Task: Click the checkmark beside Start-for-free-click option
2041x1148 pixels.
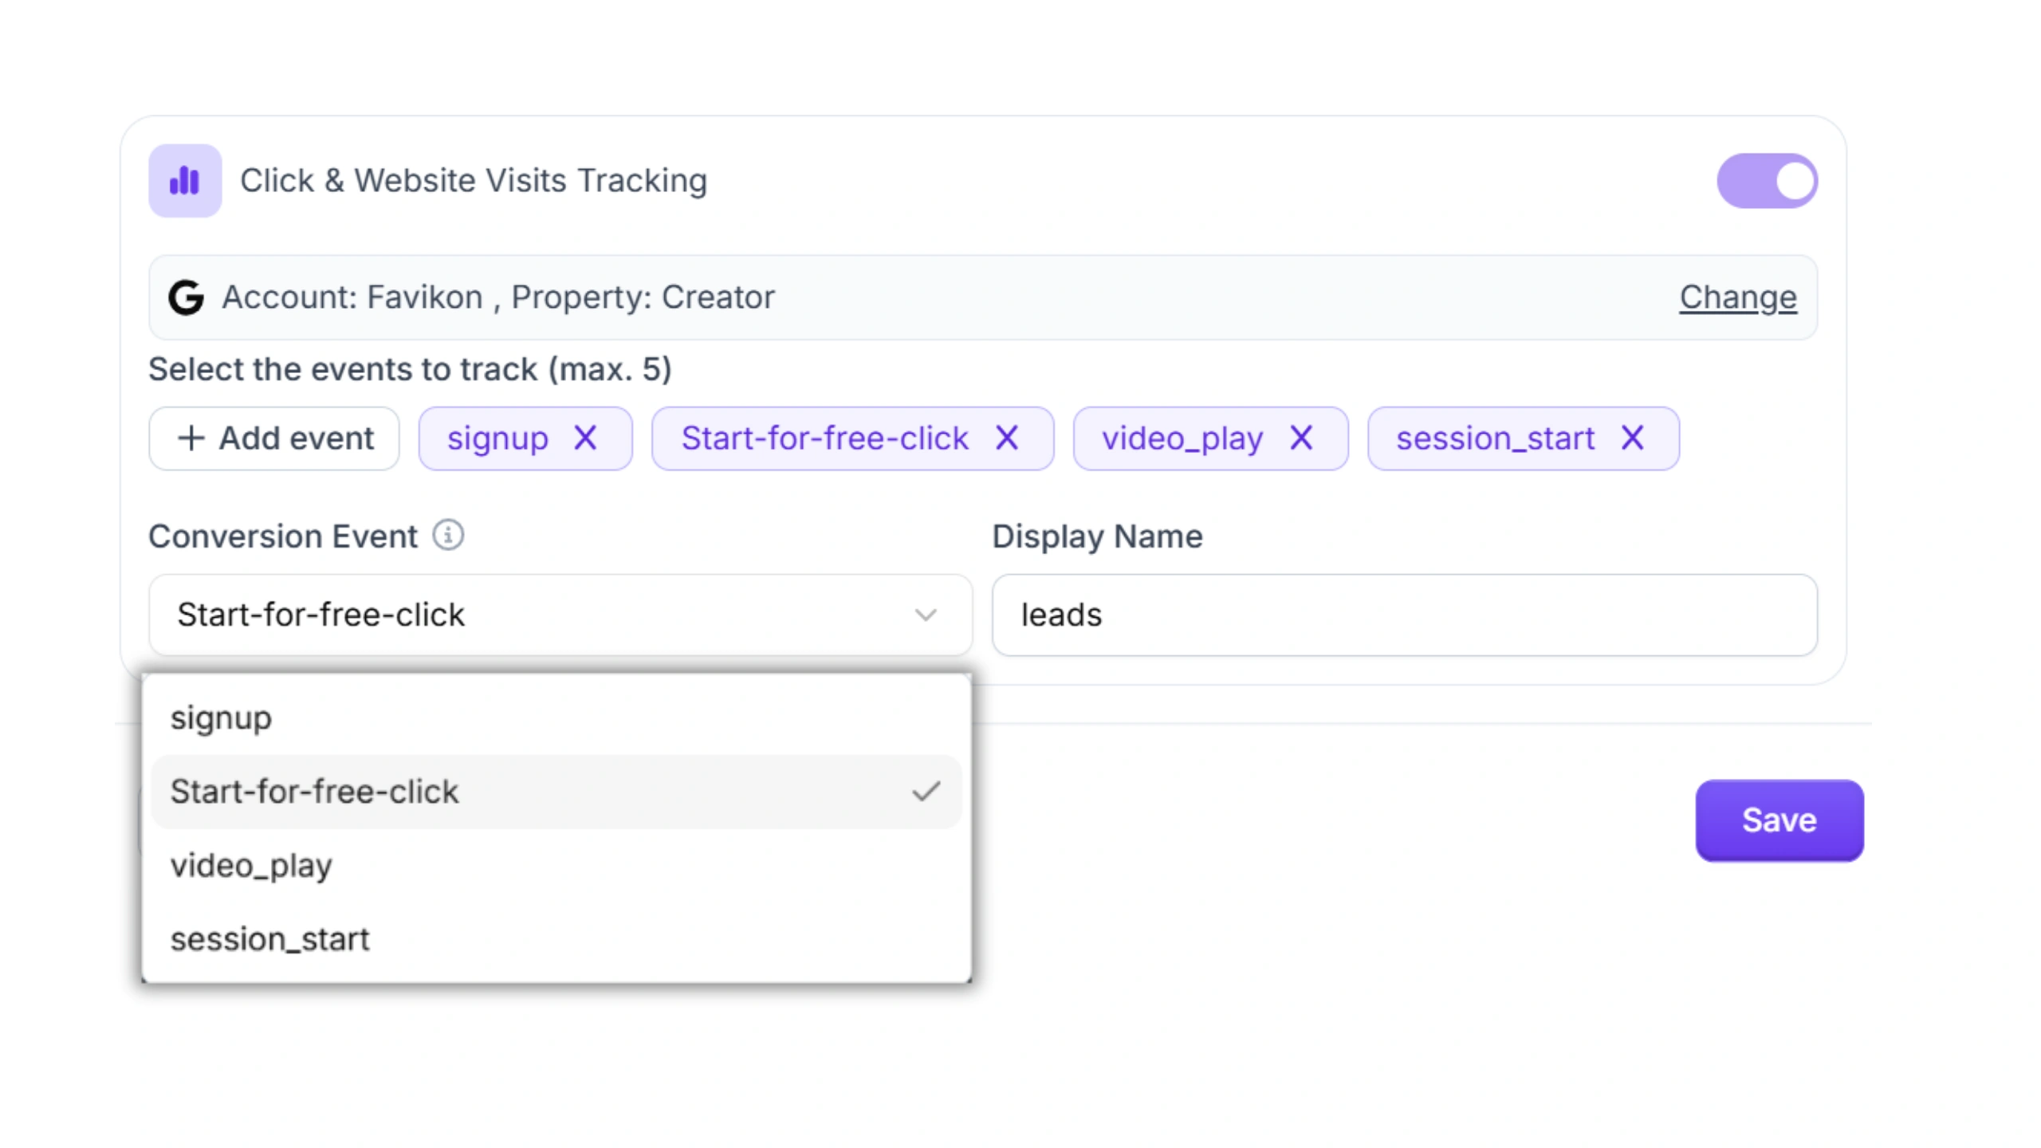Action: pos(926,792)
